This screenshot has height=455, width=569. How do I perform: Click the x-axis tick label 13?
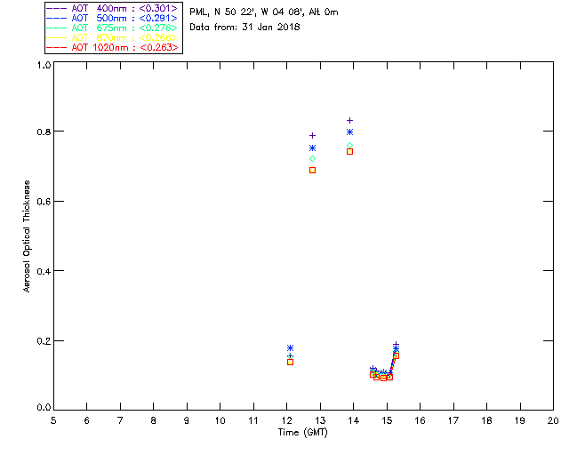(320, 421)
